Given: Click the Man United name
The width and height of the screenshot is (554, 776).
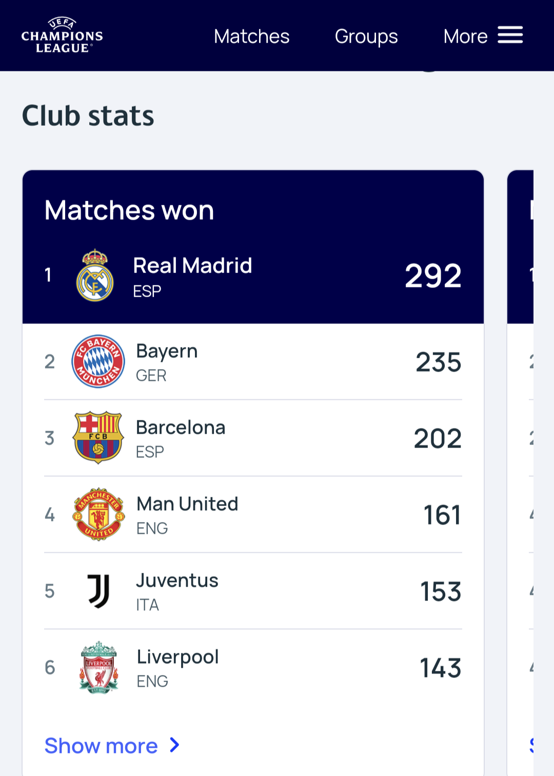Looking at the screenshot, I should pos(187,504).
